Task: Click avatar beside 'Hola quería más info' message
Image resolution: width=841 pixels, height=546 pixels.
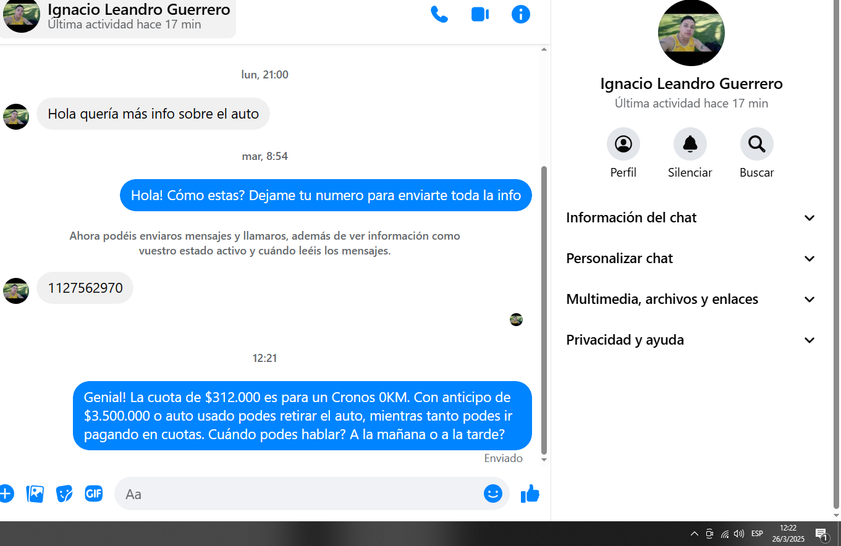Action: point(16,117)
